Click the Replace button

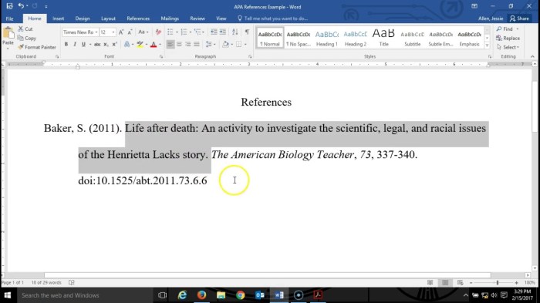pyautogui.click(x=508, y=39)
